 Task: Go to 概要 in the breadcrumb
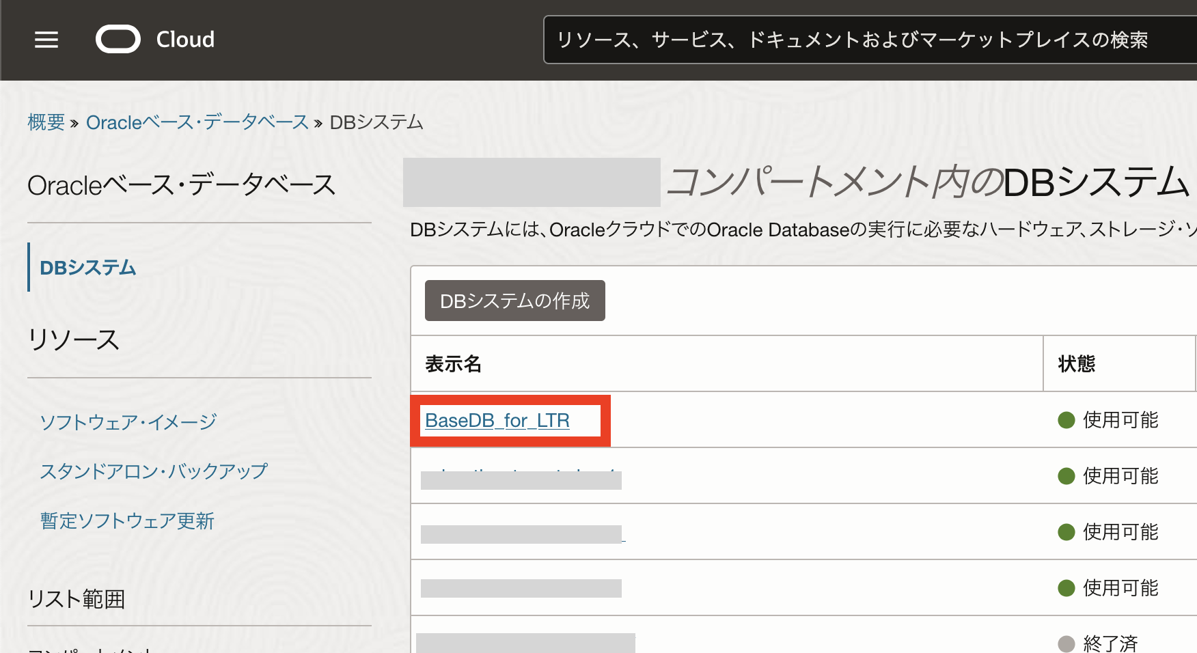click(x=46, y=122)
